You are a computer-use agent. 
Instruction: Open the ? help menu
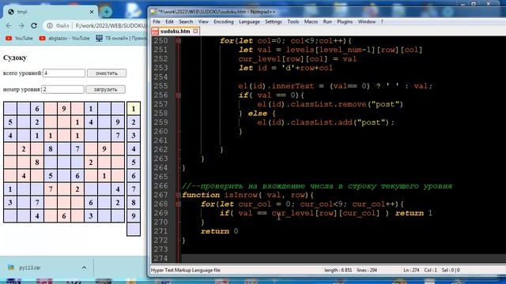point(382,21)
